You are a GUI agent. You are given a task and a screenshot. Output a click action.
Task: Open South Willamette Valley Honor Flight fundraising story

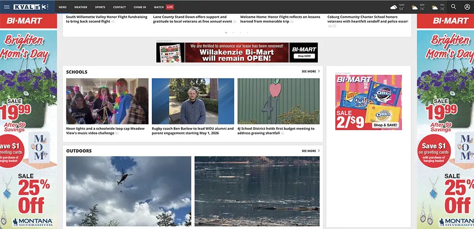tap(106, 19)
